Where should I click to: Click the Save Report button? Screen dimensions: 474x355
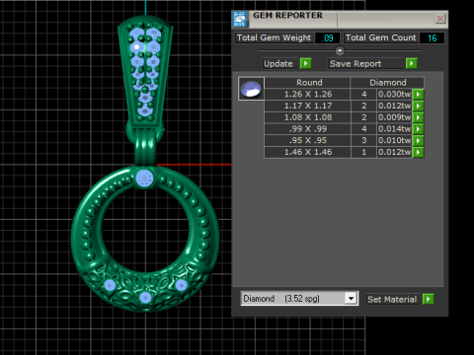(365, 63)
